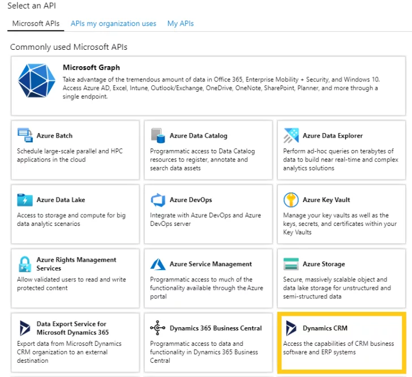Viewport: 412px width, 377px height.
Task: Switch to the My APIs tab
Action: click(181, 24)
